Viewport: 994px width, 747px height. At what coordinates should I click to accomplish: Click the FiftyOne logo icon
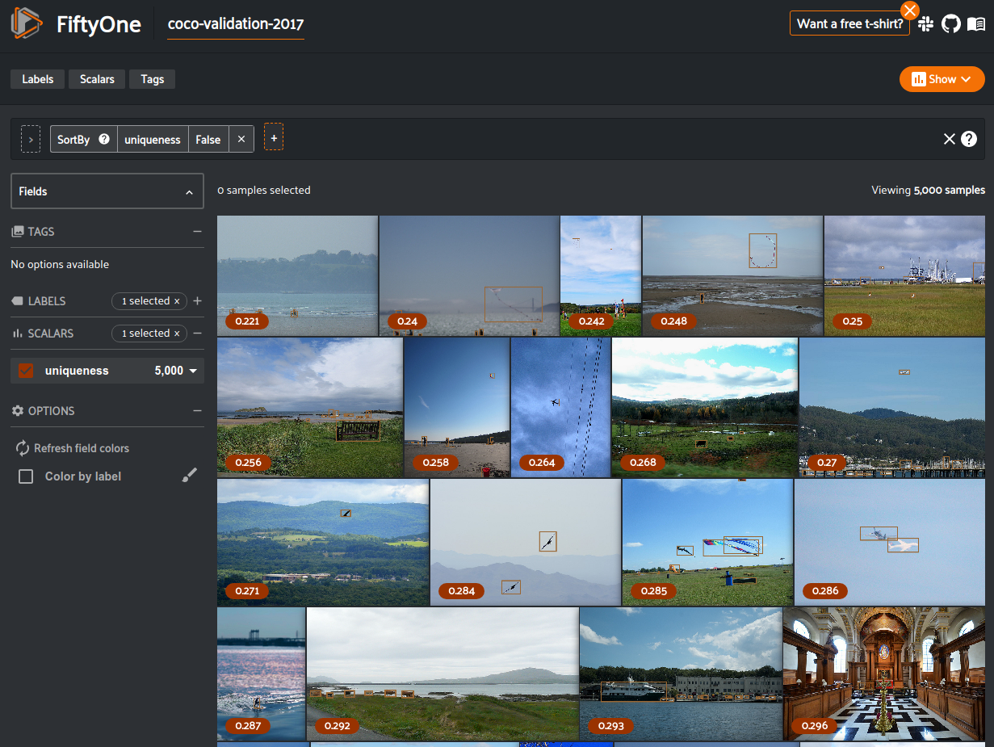point(26,24)
